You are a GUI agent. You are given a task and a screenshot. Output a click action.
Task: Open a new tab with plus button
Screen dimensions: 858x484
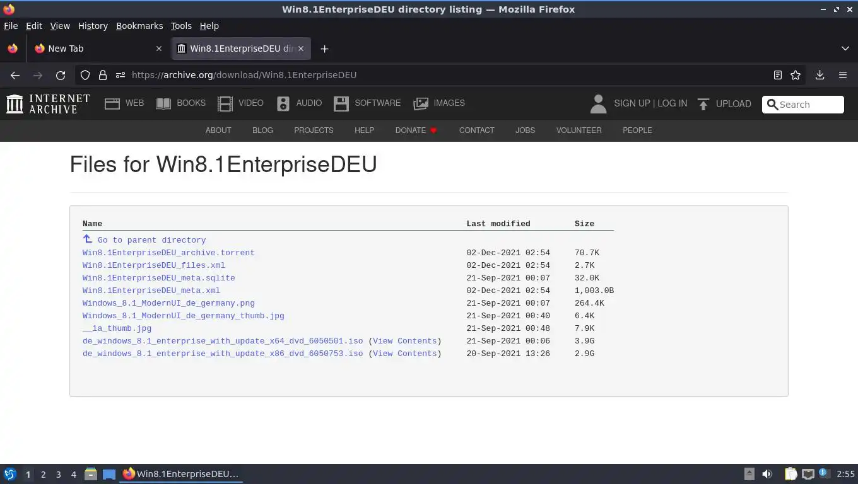[x=324, y=49]
